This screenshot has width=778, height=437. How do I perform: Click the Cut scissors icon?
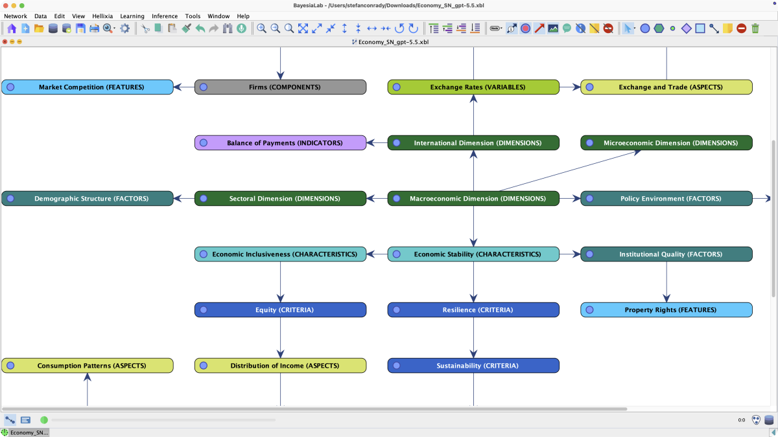(x=145, y=28)
